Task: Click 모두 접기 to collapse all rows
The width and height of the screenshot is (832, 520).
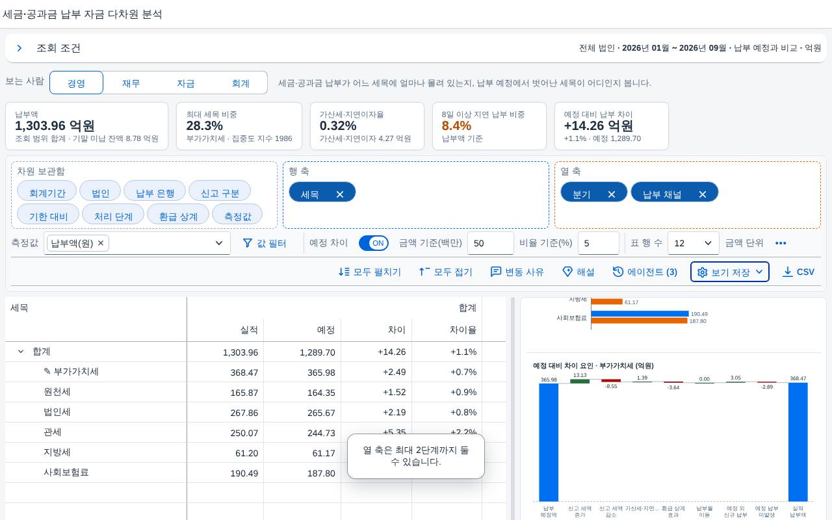Action: [x=445, y=272]
